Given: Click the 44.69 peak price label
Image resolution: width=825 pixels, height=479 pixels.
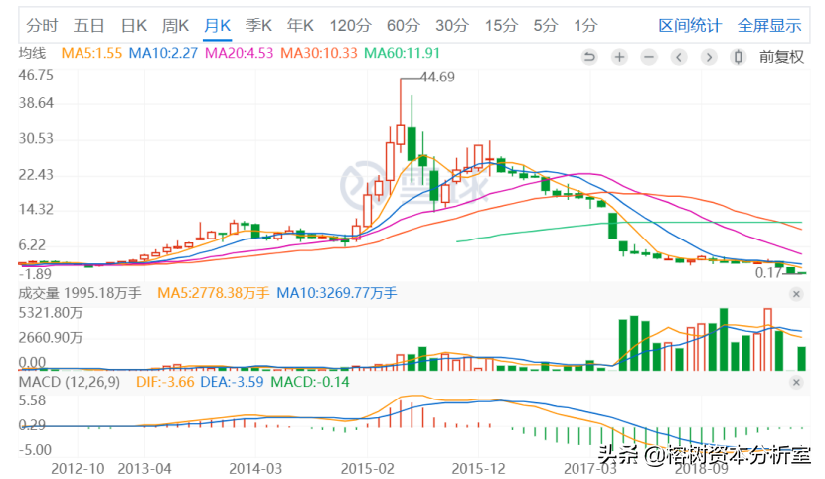Looking at the screenshot, I should [x=437, y=77].
